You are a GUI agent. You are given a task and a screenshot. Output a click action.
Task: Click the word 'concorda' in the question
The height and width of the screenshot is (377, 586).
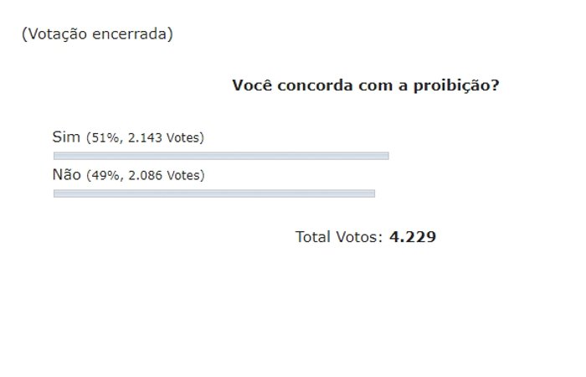(315, 85)
